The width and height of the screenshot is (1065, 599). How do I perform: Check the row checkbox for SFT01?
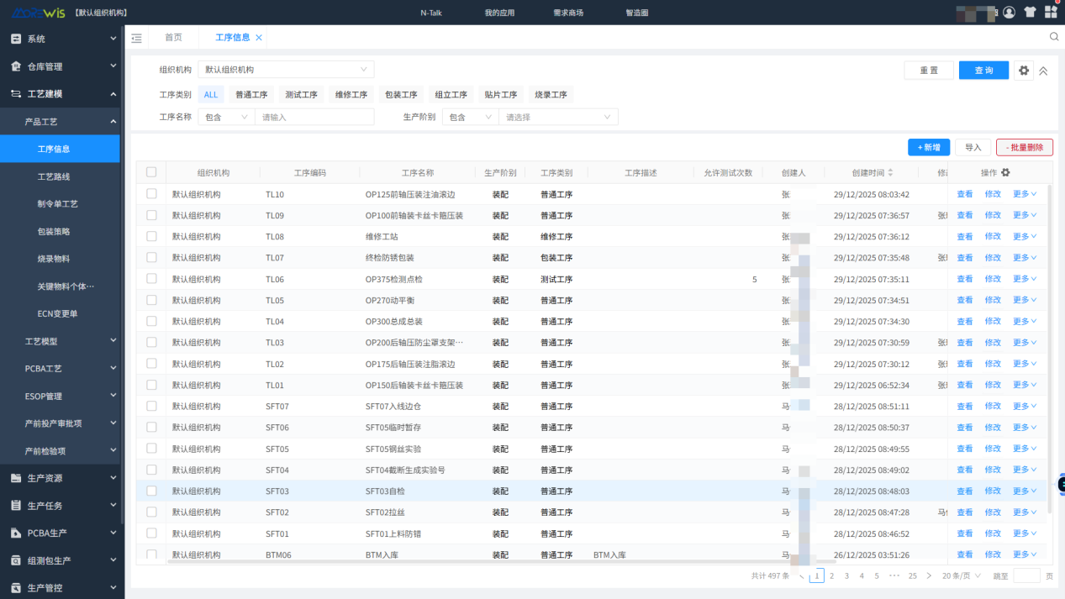pyautogui.click(x=151, y=533)
